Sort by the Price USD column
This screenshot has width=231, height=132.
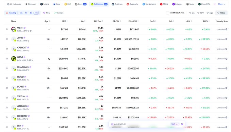pyautogui.click(x=133, y=21)
